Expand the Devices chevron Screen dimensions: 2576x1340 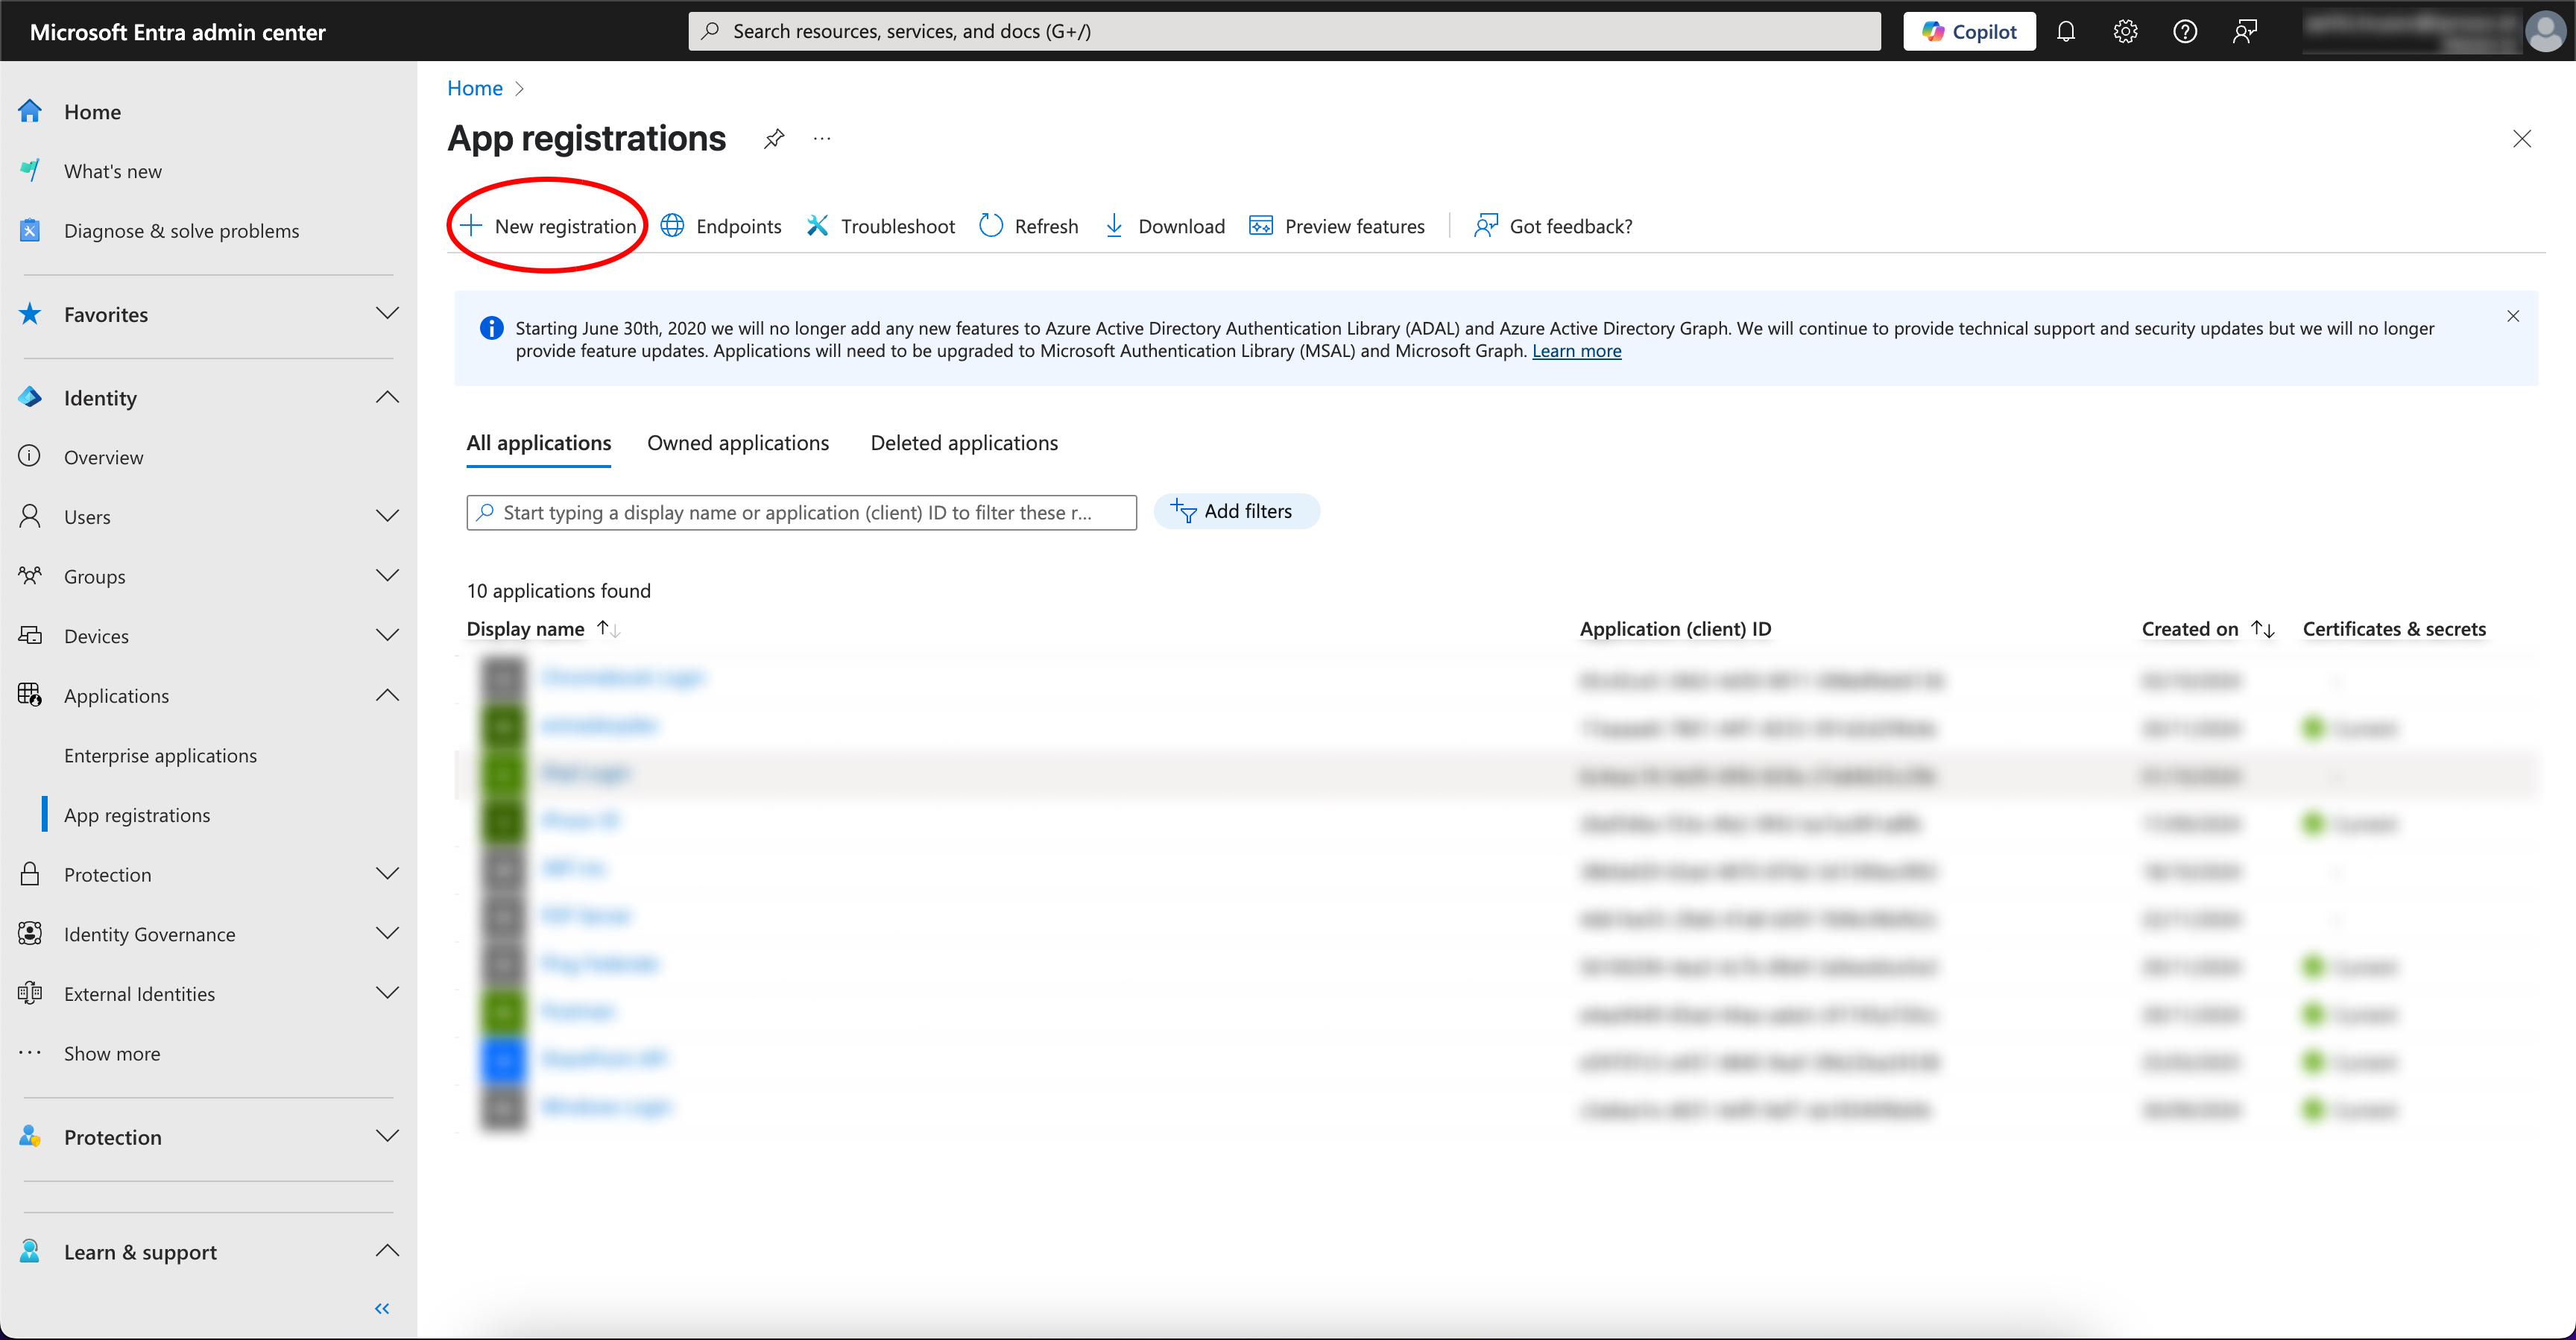pos(387,636)
